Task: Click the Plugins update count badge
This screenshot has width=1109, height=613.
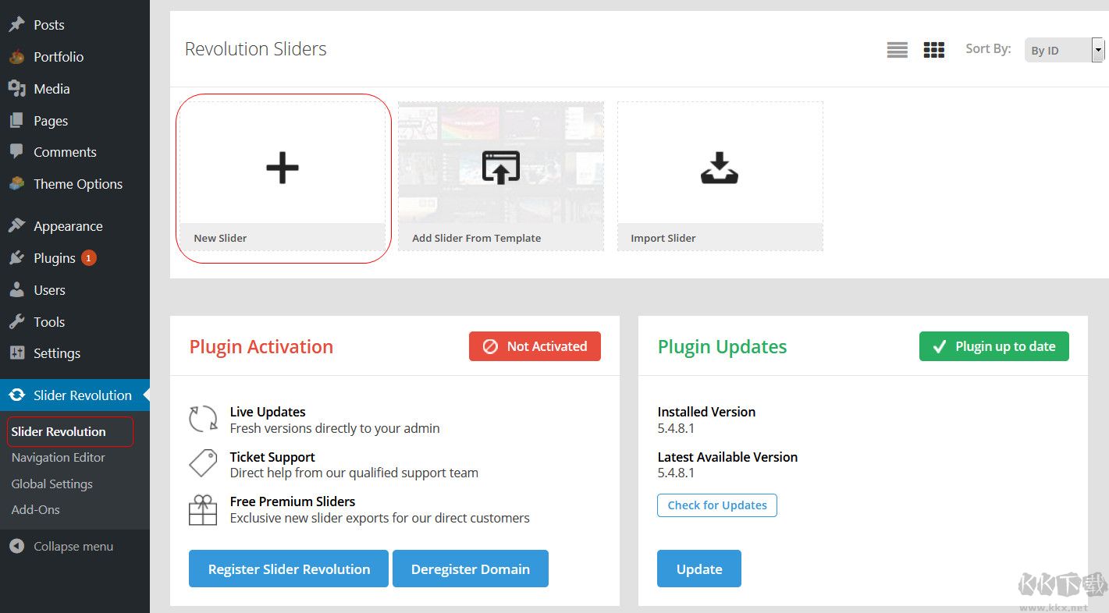Action: click(89, 258)
